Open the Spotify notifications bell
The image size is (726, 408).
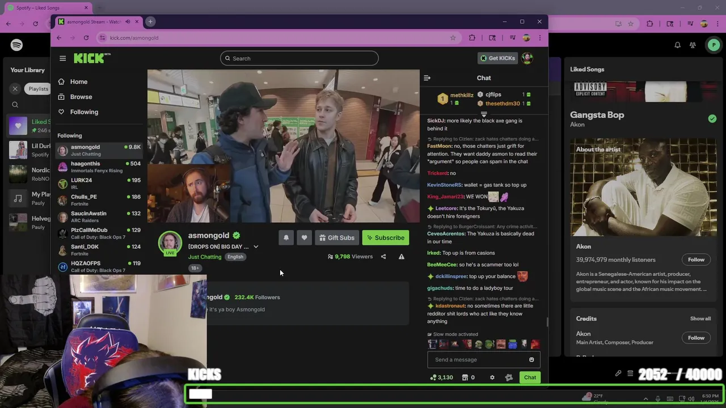coord(677,45)
